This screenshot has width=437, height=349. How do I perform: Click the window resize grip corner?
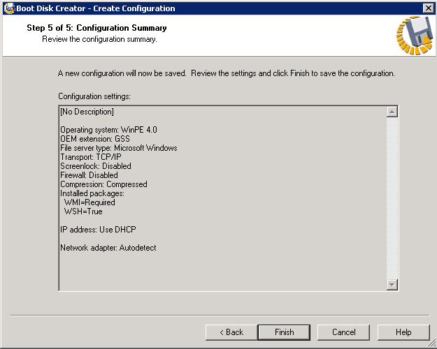(x=432, y=343)
